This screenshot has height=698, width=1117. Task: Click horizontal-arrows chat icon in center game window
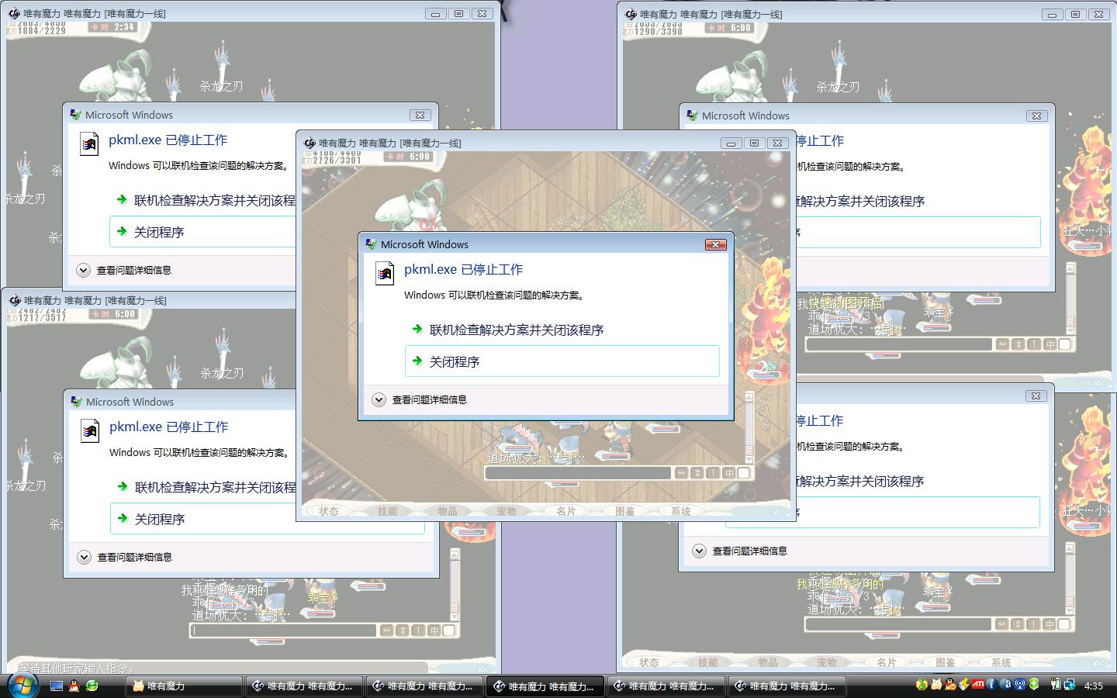(x=681, y=473)
